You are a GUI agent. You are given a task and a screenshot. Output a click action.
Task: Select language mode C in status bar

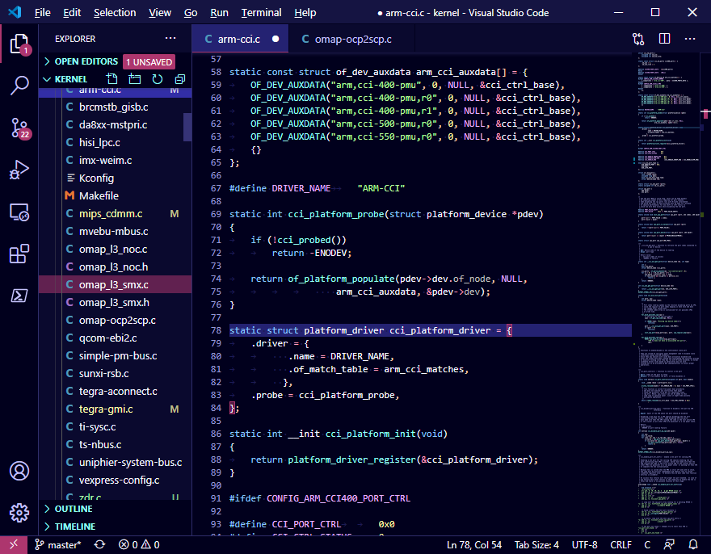tap(647, 544)
